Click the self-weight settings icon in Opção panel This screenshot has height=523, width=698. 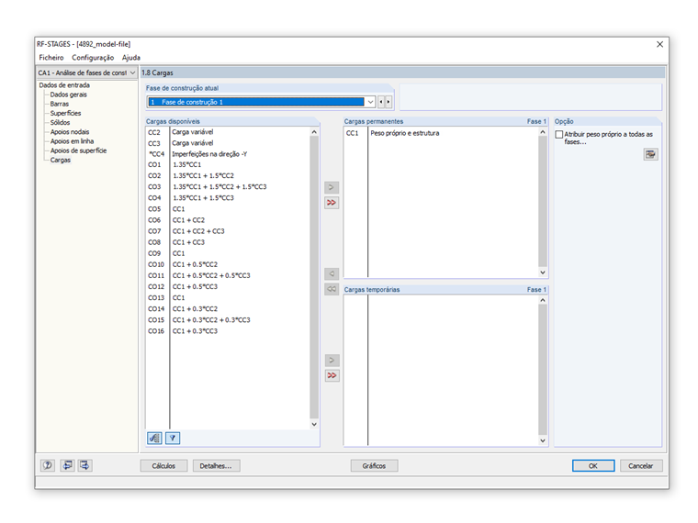(x=650, y=154)
